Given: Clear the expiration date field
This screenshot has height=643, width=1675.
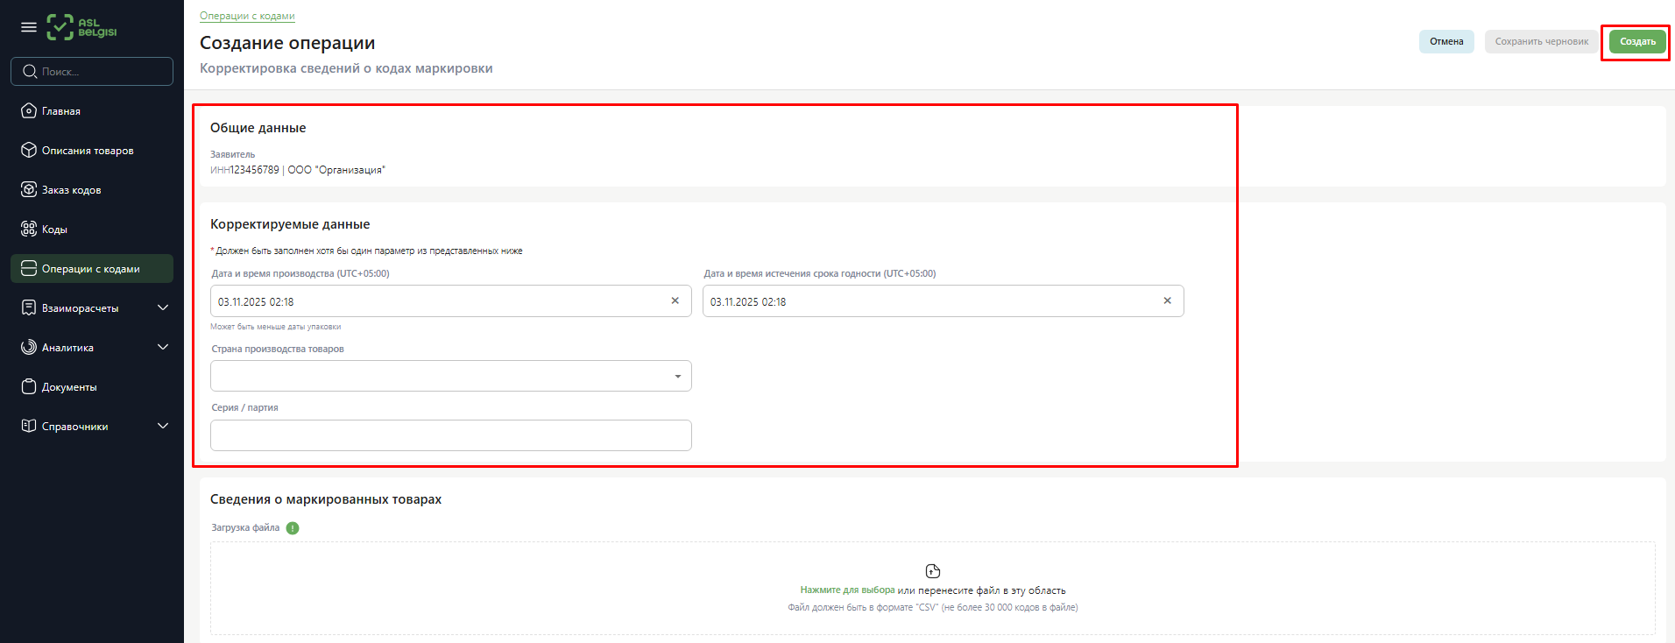Looking at the screenshot, I should 1167,300.
